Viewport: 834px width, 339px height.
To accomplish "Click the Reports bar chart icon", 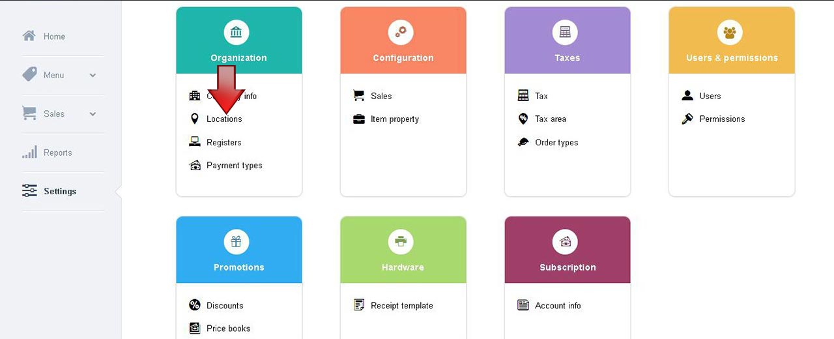I will (29, 153).
